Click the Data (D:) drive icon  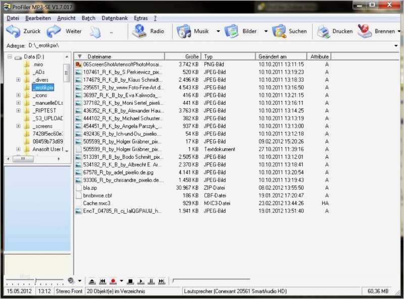(x=18, y=57)
